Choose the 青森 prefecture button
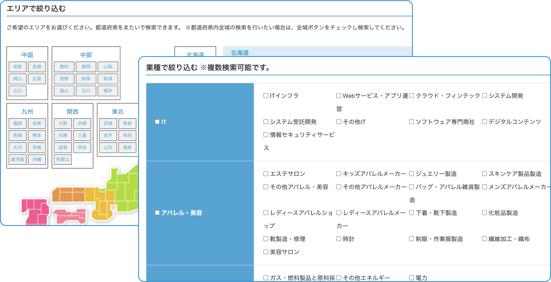 (x=127, y=123)
